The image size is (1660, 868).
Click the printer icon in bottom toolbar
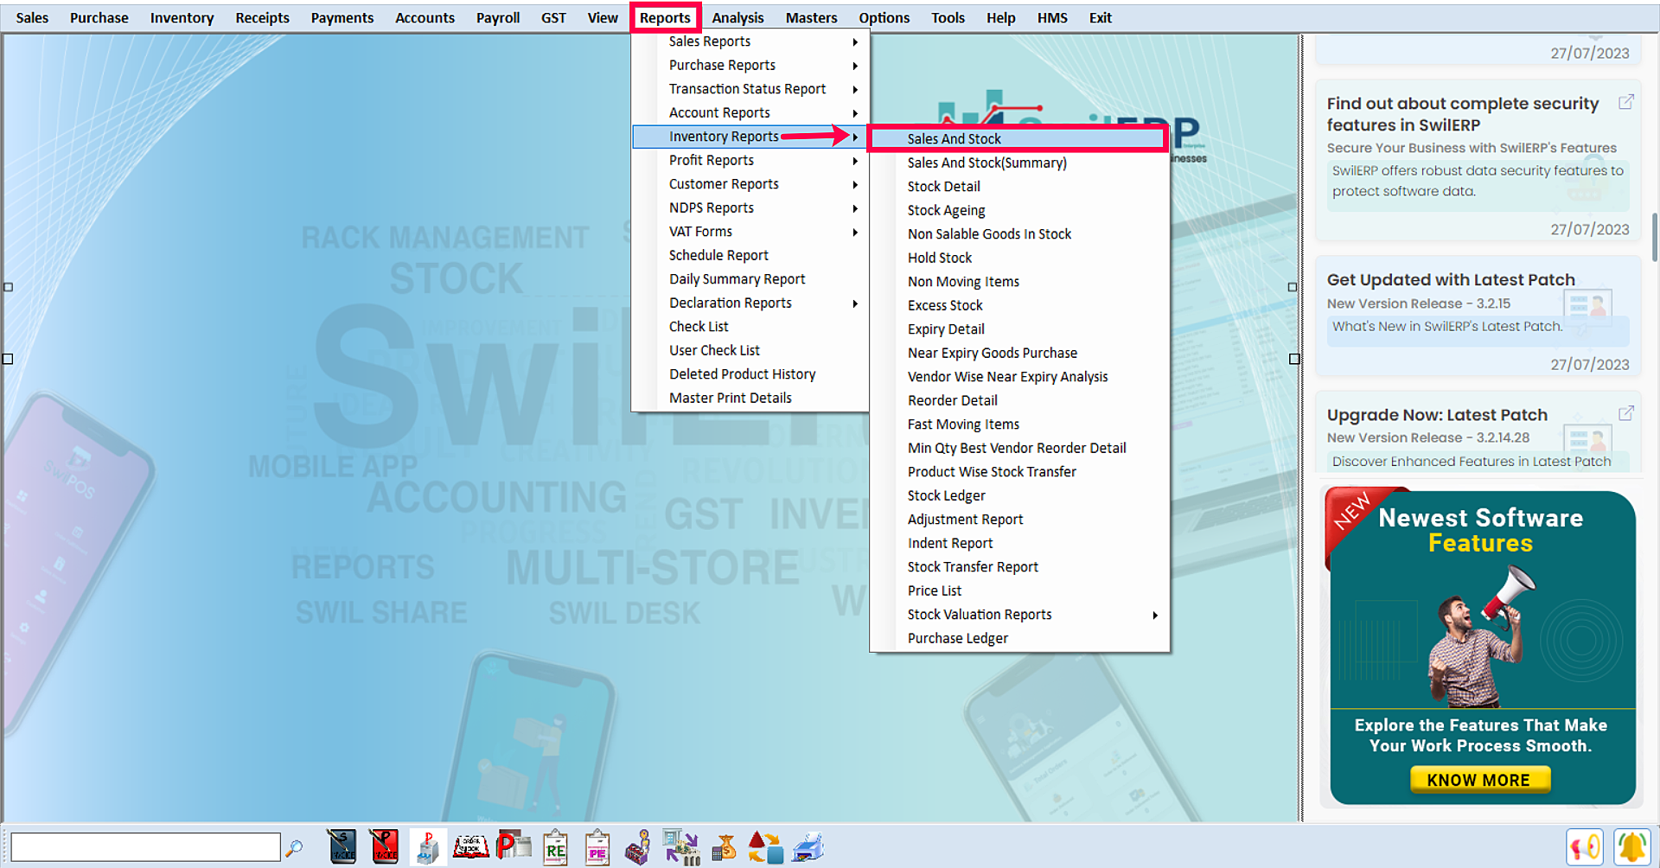pos(808,847)
